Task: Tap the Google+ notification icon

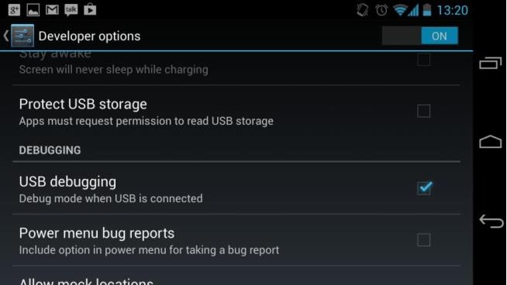Action: (14, 10)
